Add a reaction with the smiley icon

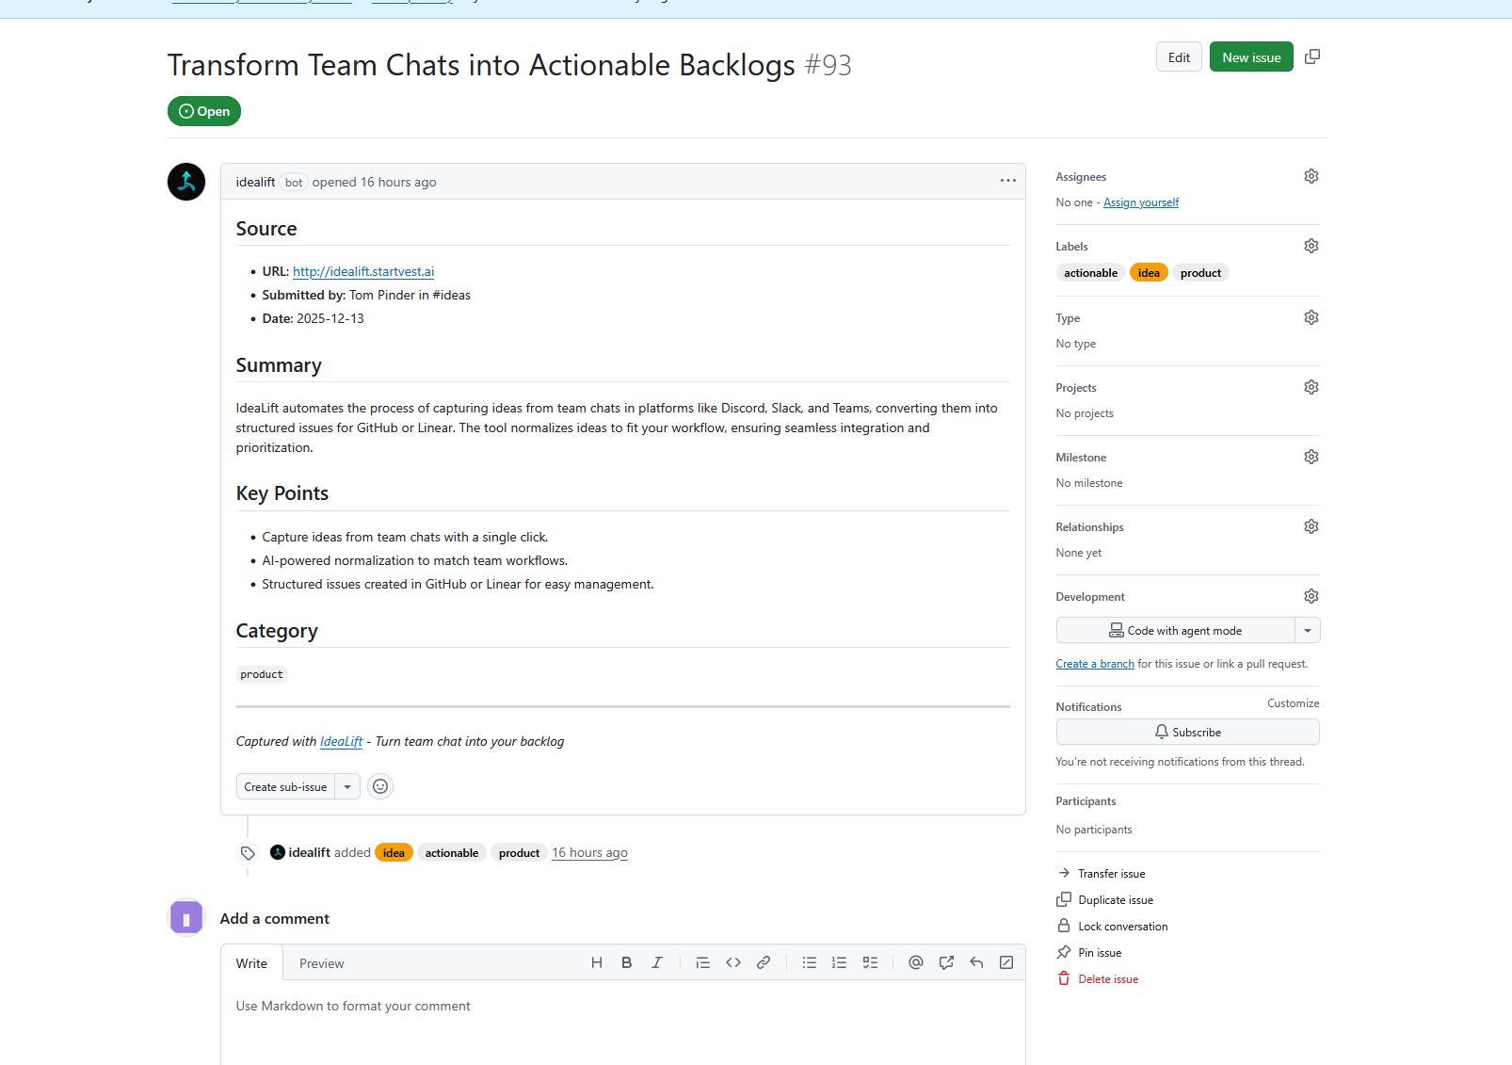click(x=379, y=786)
